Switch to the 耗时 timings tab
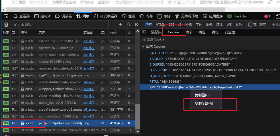 tap(215, 32)
